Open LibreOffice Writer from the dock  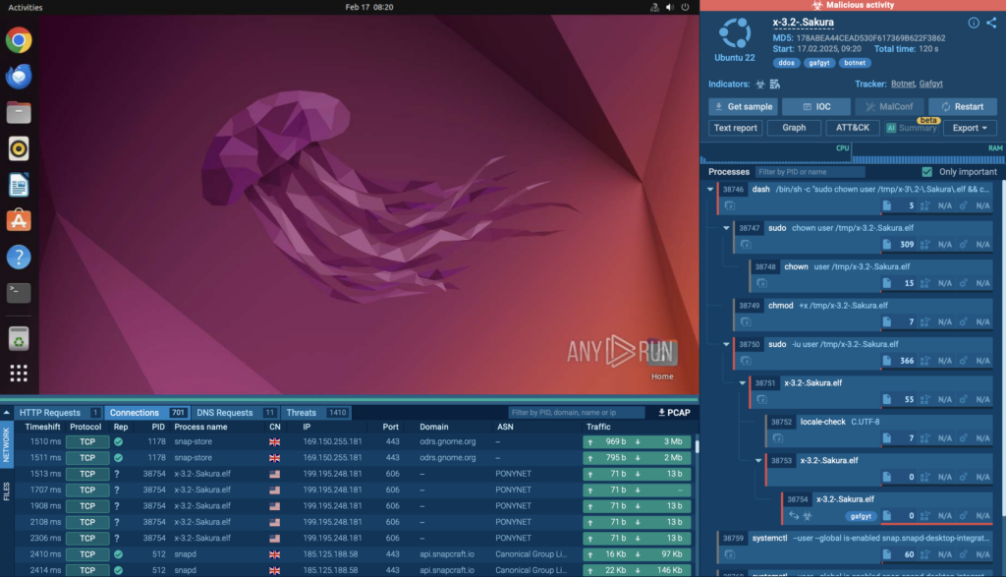19,184
